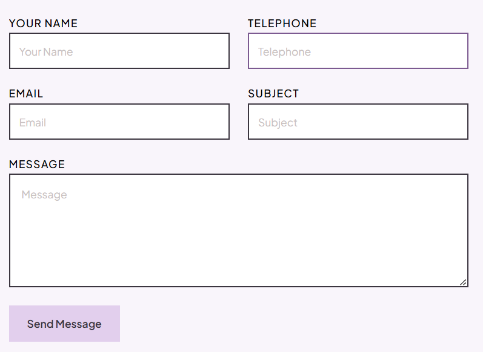This screenshot has width=483, height=352.
Task: Click the 'Message' placeholder in textarea
Action: (x=44, y=195)
